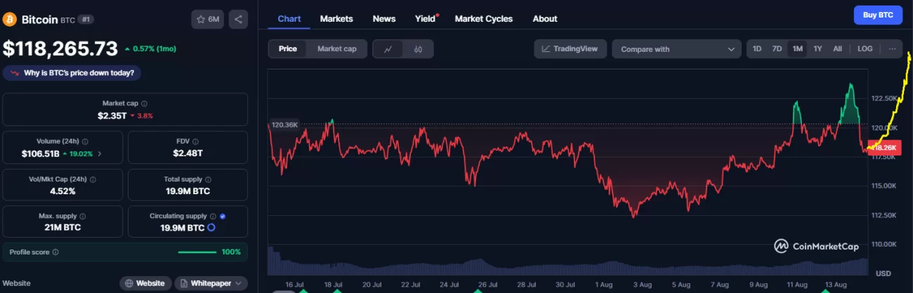Click the FDV info icon
Viewport: 913px width, 293px height.
click(x=195, y=142)
